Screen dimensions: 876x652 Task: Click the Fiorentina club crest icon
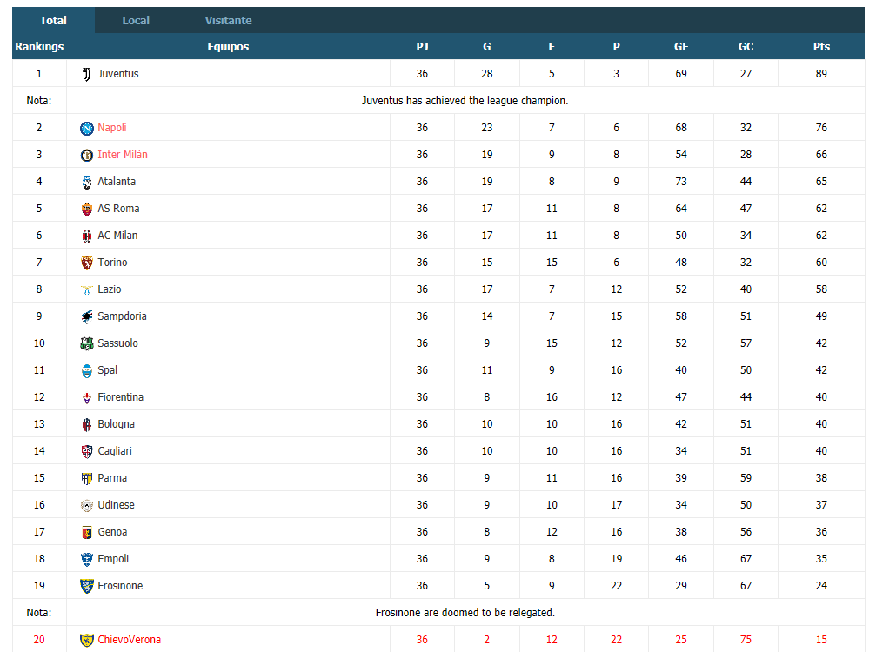pos(87,398)
